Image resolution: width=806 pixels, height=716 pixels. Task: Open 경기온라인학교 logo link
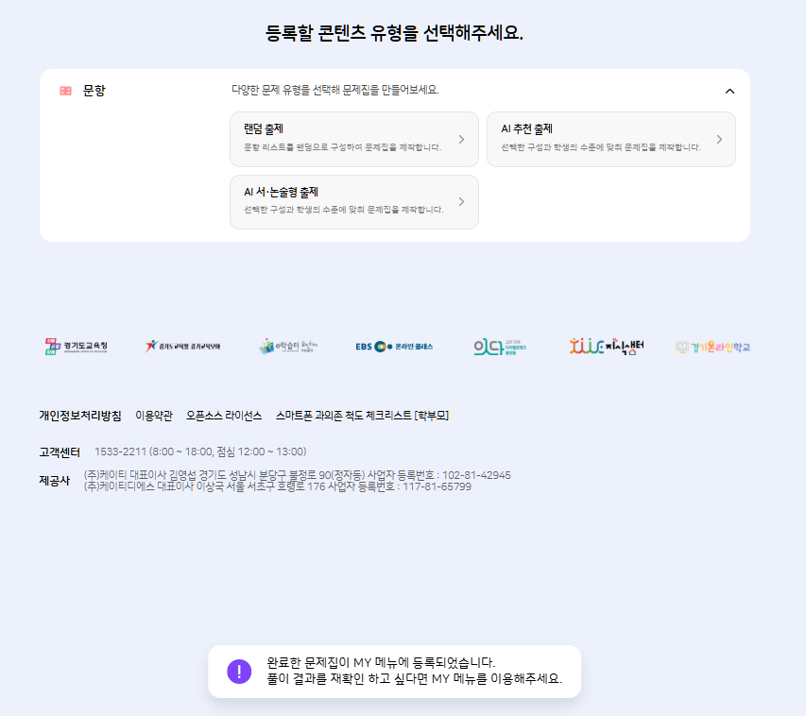point(712,347)
